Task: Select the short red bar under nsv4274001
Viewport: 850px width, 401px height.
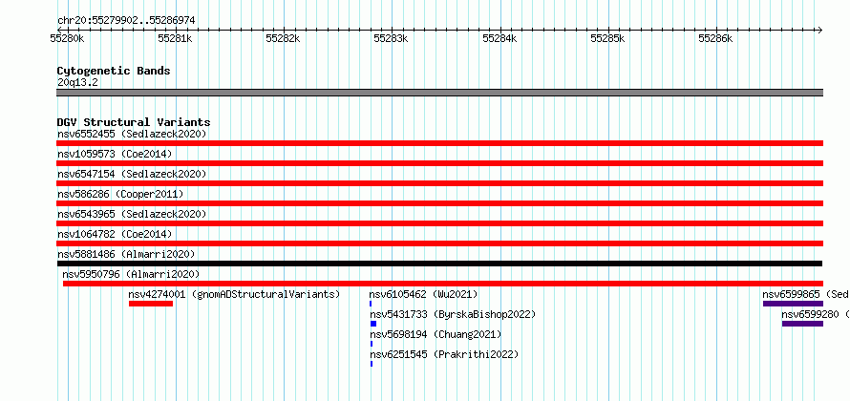Action: [x=151, y=304]
